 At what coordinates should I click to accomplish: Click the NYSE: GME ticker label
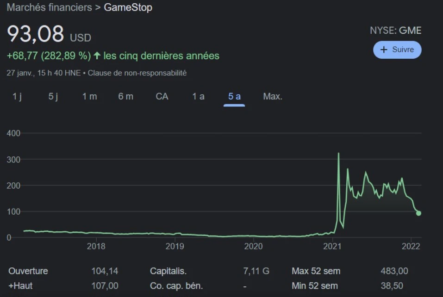395,31
